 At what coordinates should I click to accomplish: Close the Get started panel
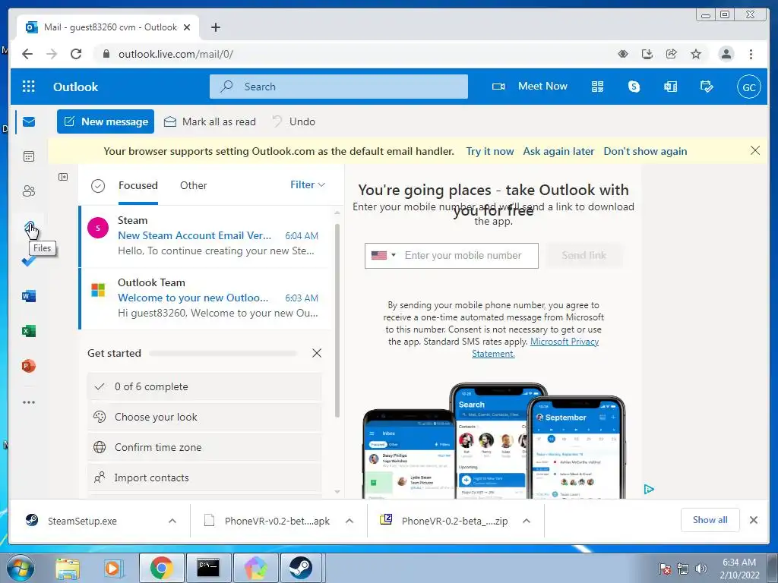point(317,354)
